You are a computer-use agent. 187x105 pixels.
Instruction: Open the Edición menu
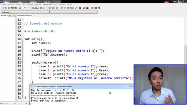pos(11,5)
